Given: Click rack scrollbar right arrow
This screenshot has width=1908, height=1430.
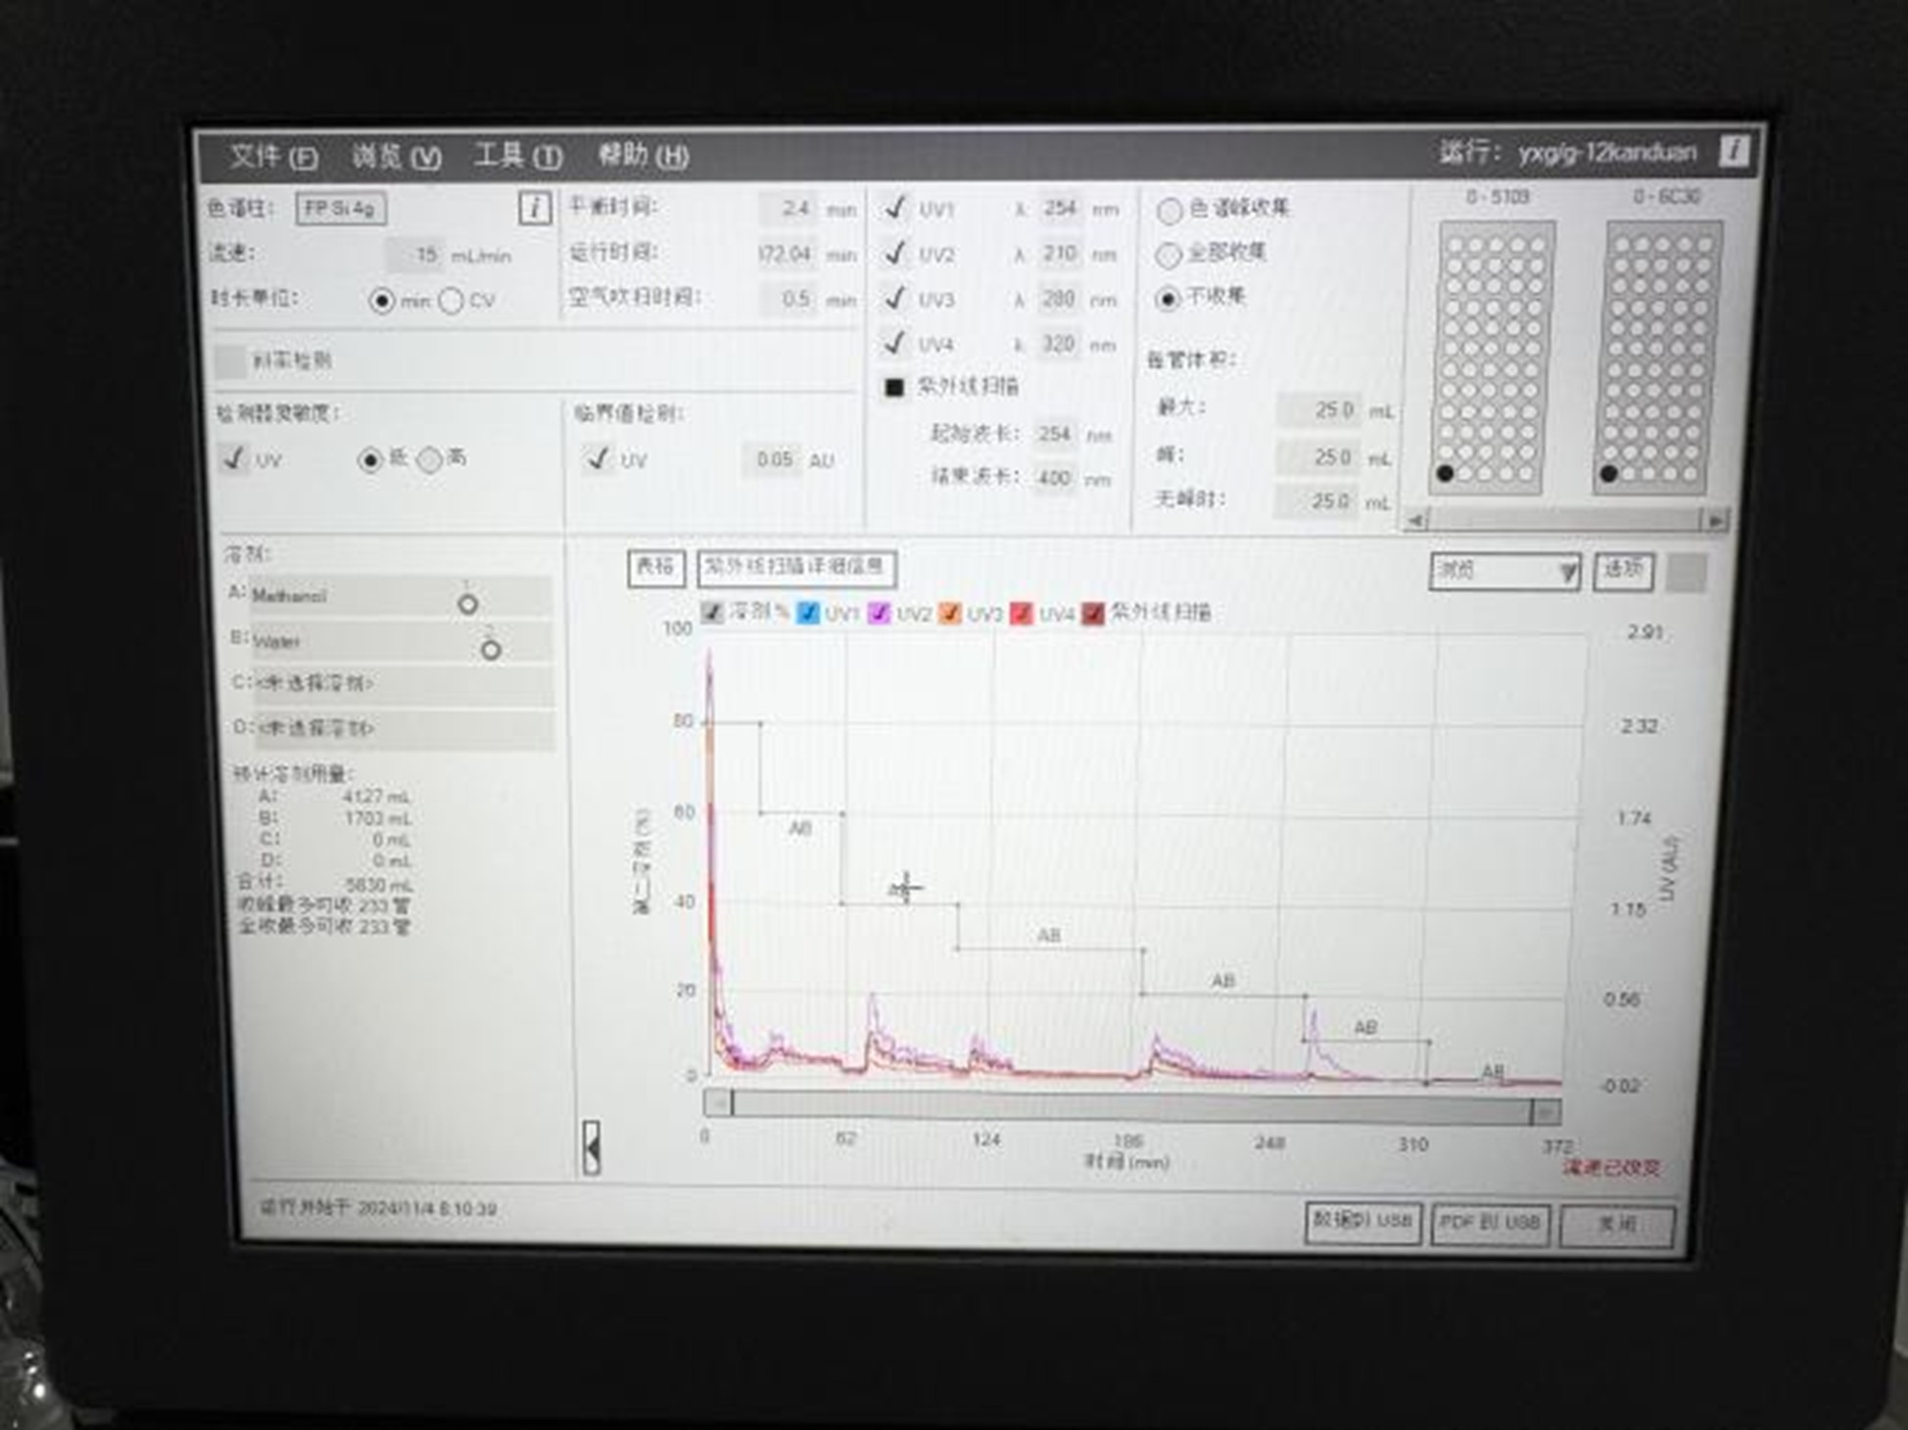Looking at the screenshot, I should click(x=1715, y=520).
